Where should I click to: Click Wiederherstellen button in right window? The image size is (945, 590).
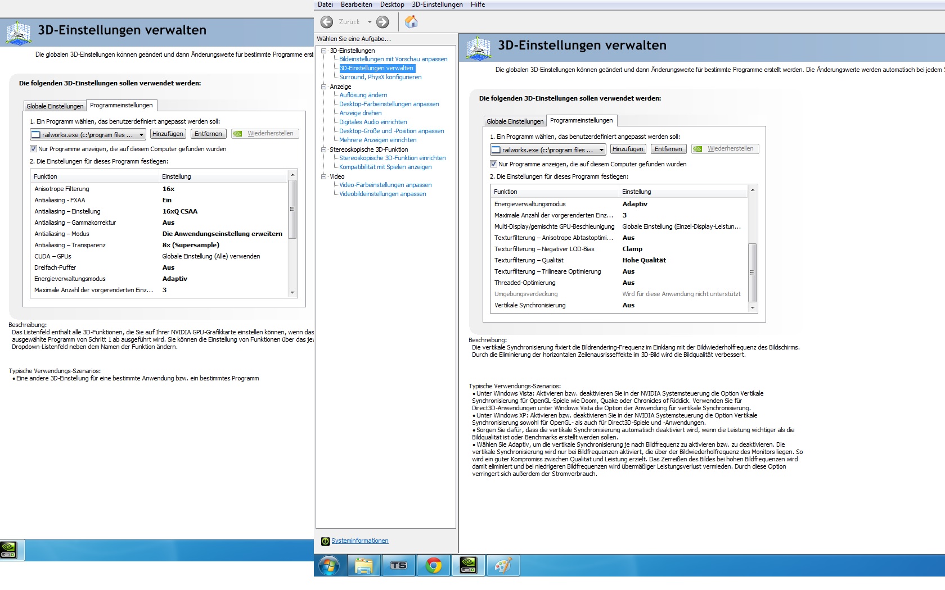pos(725,149)
